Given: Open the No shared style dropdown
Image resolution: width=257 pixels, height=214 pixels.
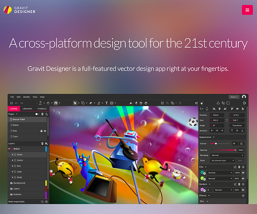Looking at the screenshot, I should click(x=222, y=161).
